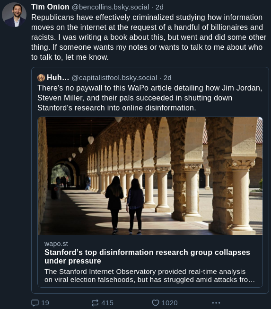Open the Stanford disinformation article headline

pos(147,256)
